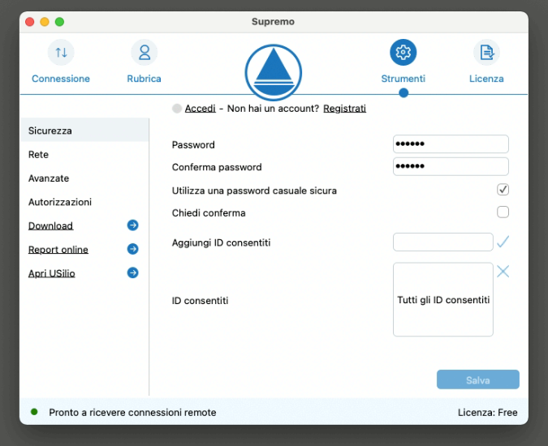The width and height of the screenshot is (548, 446).
Task: Switch to the Rubrica tab label
Action: point(144,79)
